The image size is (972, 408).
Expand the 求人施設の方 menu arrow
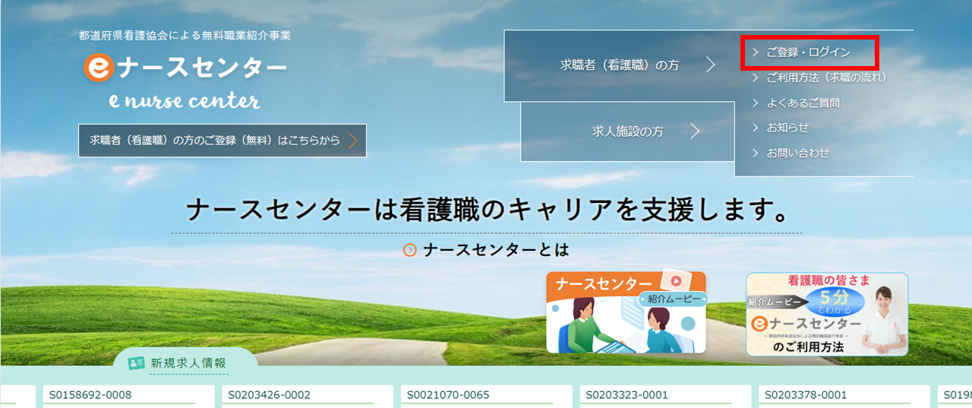tap(695, 131)
